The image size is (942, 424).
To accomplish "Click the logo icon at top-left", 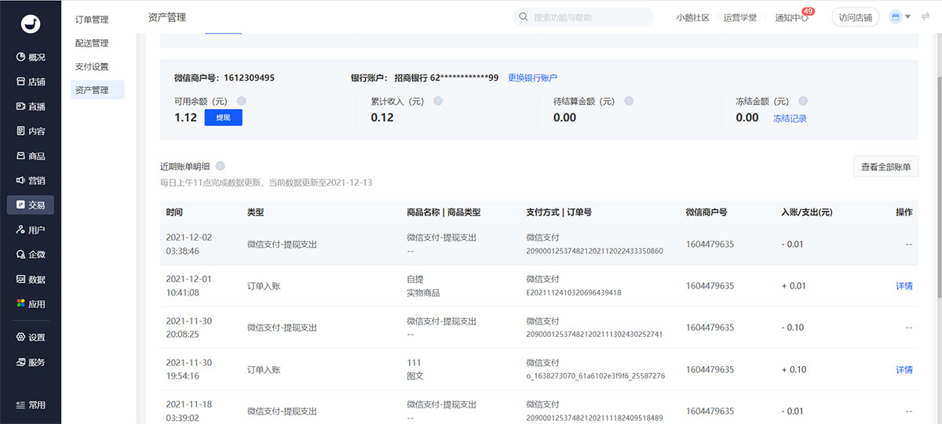I will click(31, 24).
